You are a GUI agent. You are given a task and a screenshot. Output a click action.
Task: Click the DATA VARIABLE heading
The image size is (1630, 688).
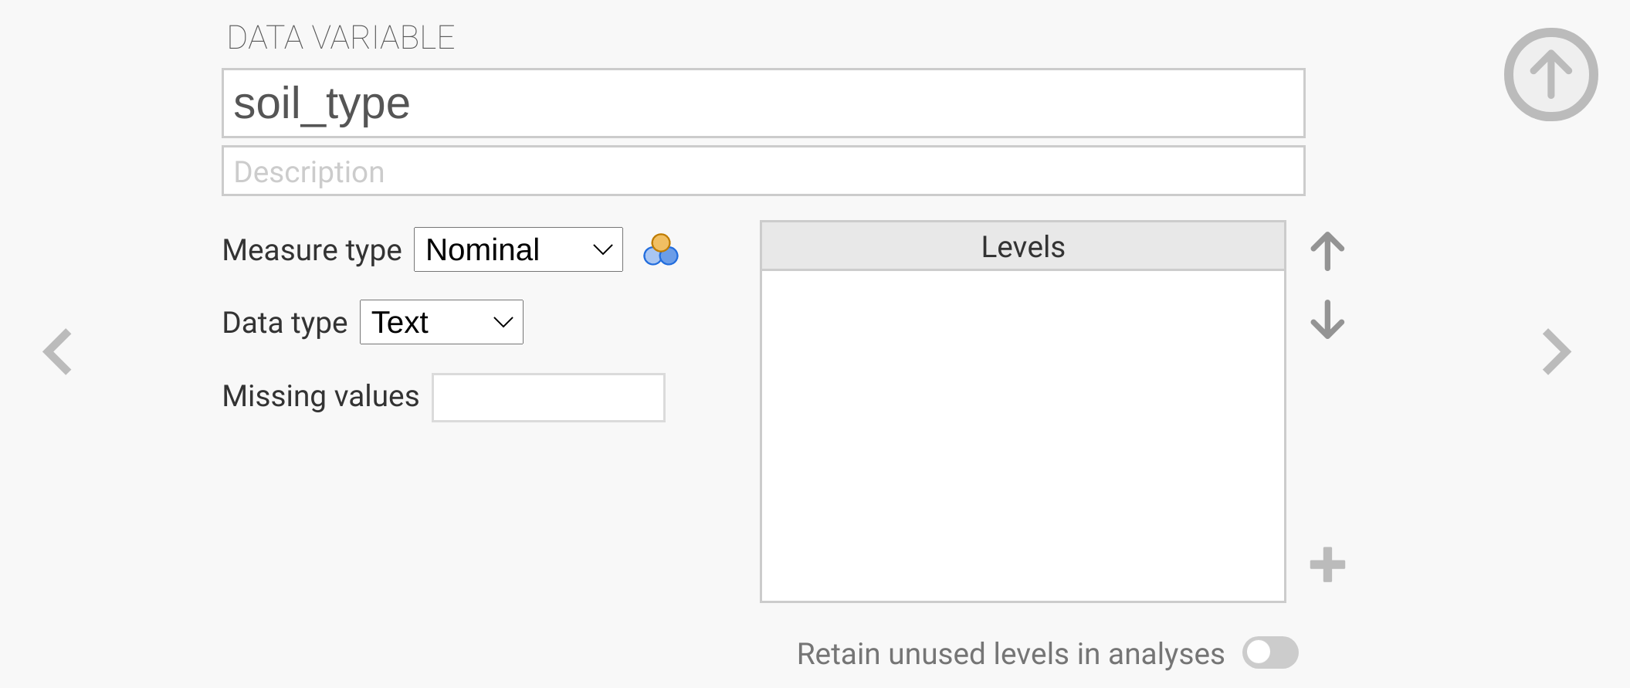(x=341, y=38)
